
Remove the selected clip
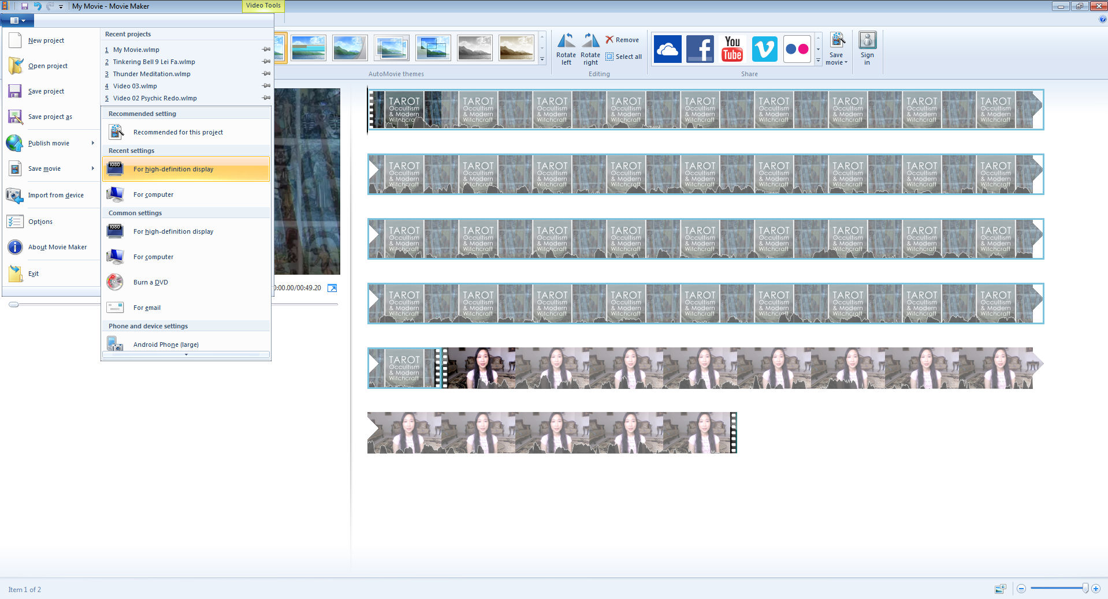click(x=622, y=40)
